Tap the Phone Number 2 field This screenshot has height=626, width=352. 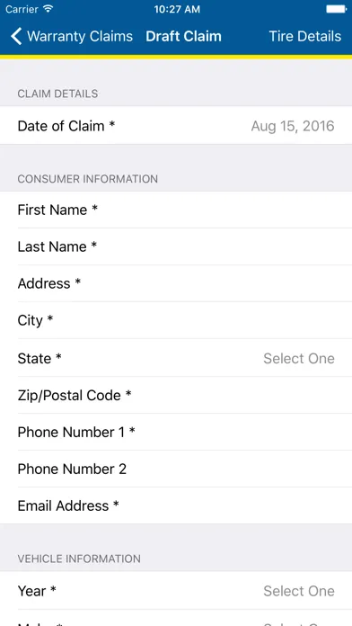pos(176,469)
